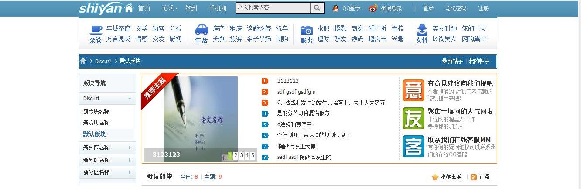Click the green 友 friends icon
The image size is (581, 189).
point(413,118)
